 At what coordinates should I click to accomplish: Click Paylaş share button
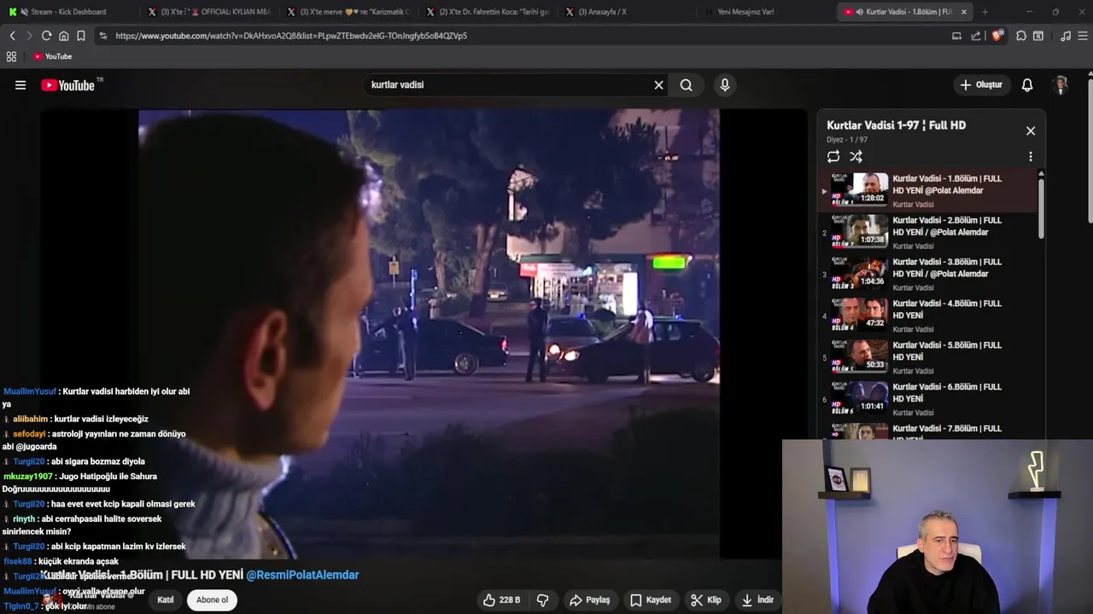click(590, 600)
